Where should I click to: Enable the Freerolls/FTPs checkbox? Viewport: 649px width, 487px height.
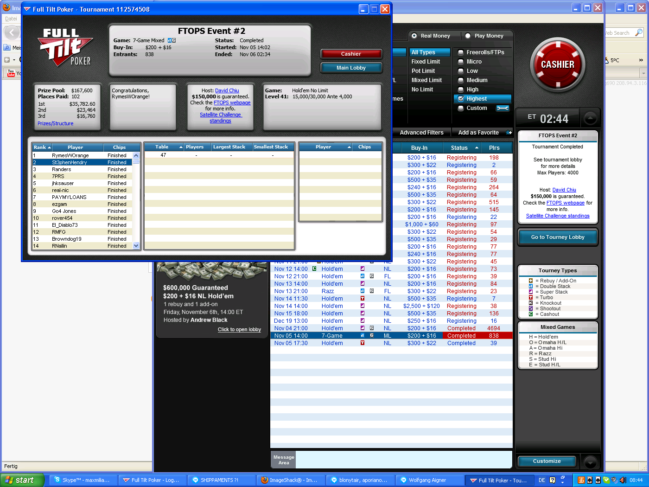[461, 52]
